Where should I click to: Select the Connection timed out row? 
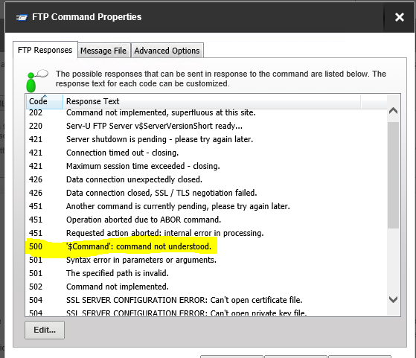(206, 153)
